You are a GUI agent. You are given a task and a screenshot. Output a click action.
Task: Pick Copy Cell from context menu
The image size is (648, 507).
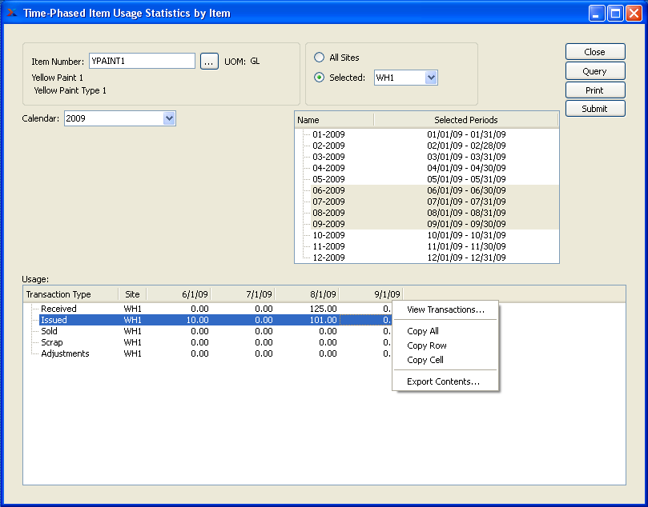click(x=425, y=360)
